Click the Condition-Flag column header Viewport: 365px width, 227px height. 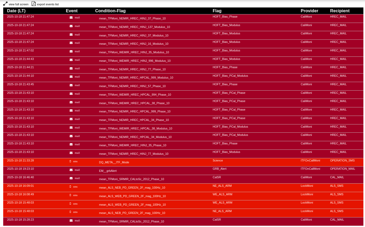[110, 11]
